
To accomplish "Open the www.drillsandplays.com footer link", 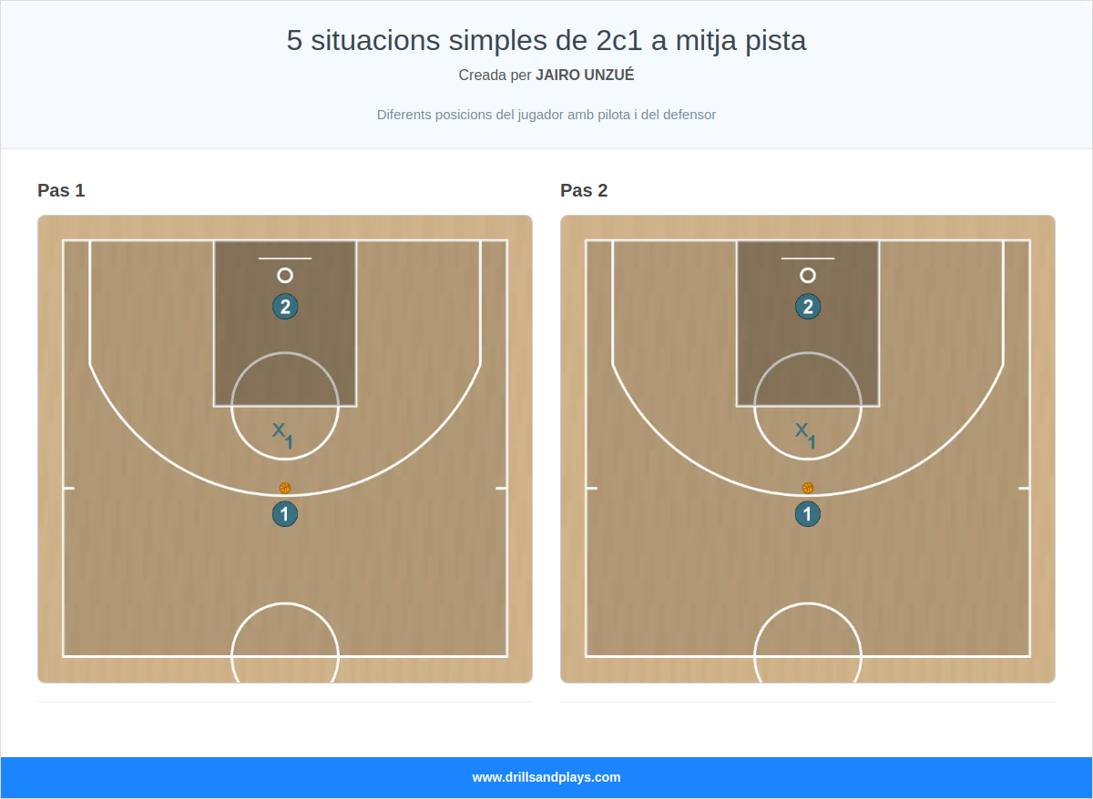I will click(546, 777).
